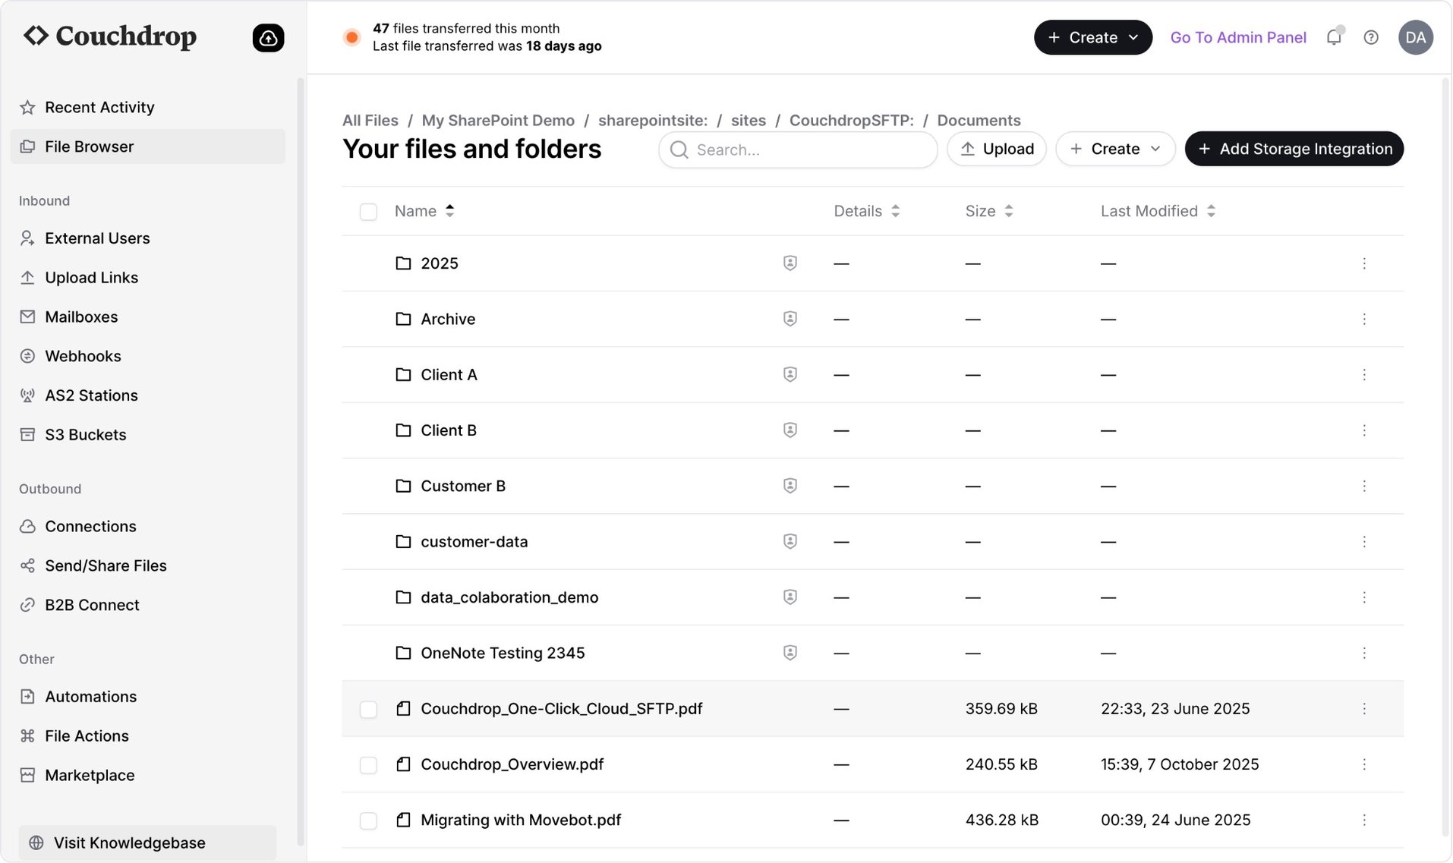
Task: Check the box for Migrating with Movebot.pdf
Action: (368, 820)
